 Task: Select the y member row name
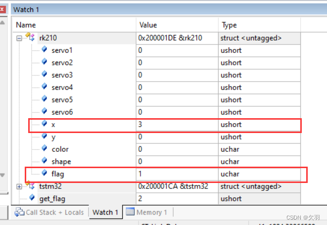[53, 137]
